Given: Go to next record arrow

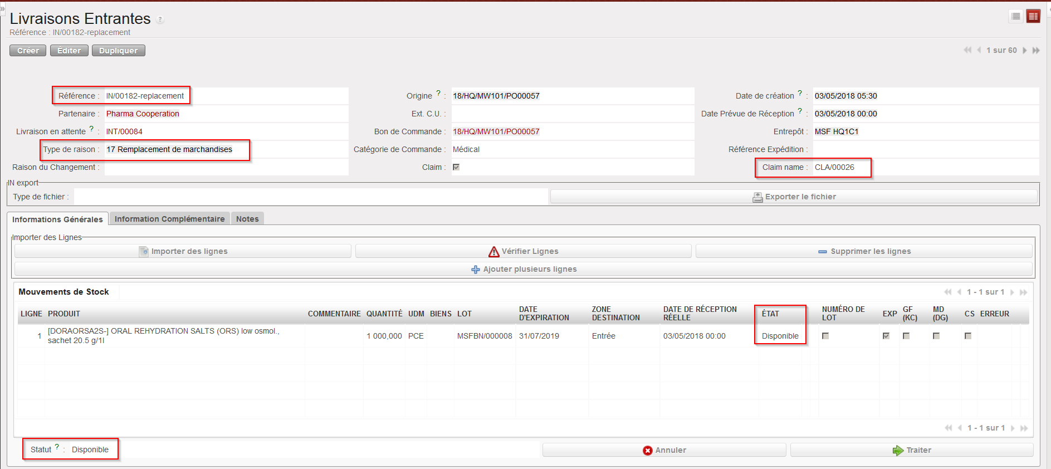Looking at the screenshot, I should 1025,50.
